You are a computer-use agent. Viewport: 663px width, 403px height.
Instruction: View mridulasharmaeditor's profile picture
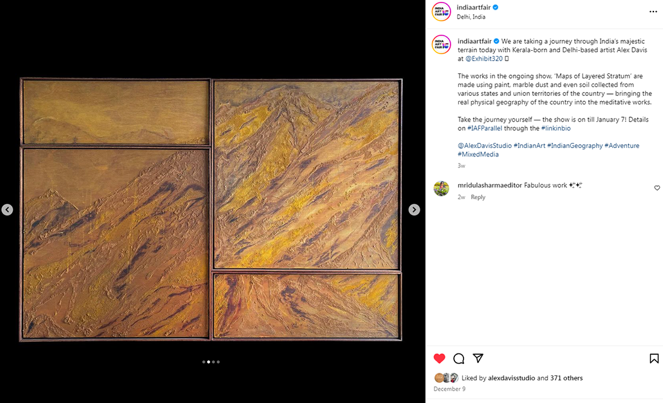coord(441,189)
